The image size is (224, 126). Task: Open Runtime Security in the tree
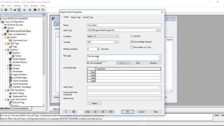pos(15,25)
